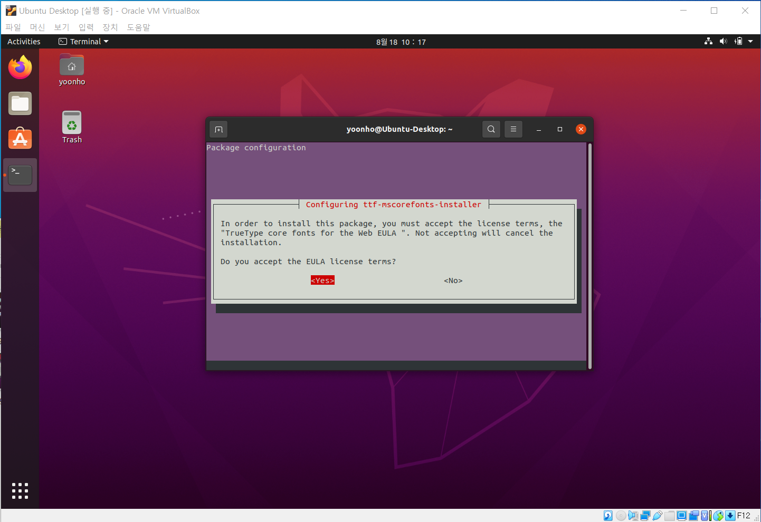Click the network adapter icon in VirtualBox status bar
This screenshot has width=761, height=522.
[645, 516]
